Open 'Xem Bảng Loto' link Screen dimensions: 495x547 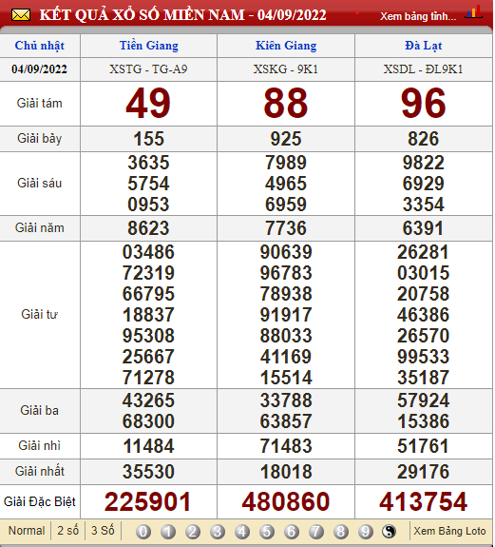point(449,531)
